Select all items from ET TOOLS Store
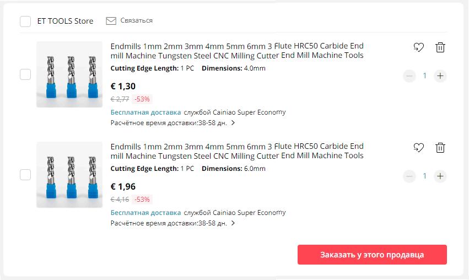 pos(25,21)
